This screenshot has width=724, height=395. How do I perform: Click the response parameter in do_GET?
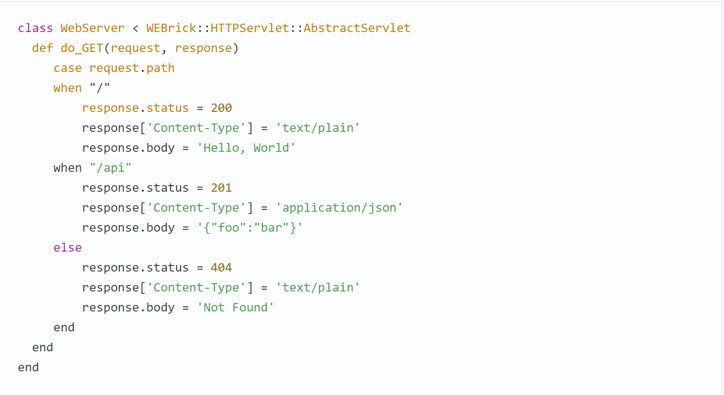tap(203, 48)
